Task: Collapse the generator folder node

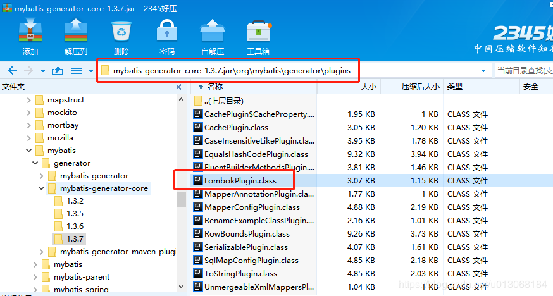Action: 35,163
